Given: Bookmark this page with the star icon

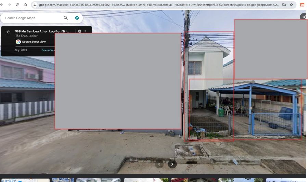Looking at the screenshot, I should coord(291,5).
